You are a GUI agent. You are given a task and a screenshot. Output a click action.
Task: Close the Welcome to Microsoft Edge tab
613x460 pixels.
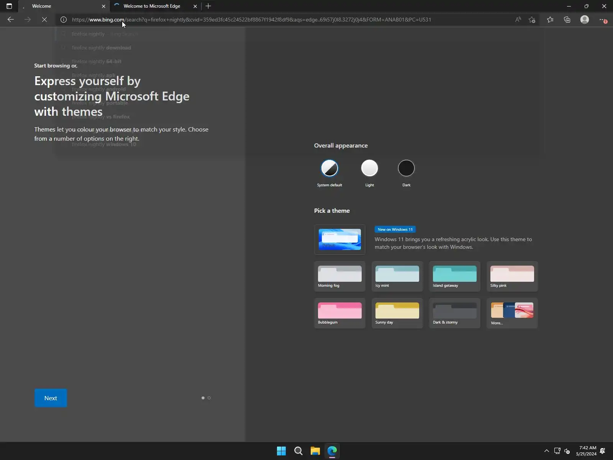(195, 6)
